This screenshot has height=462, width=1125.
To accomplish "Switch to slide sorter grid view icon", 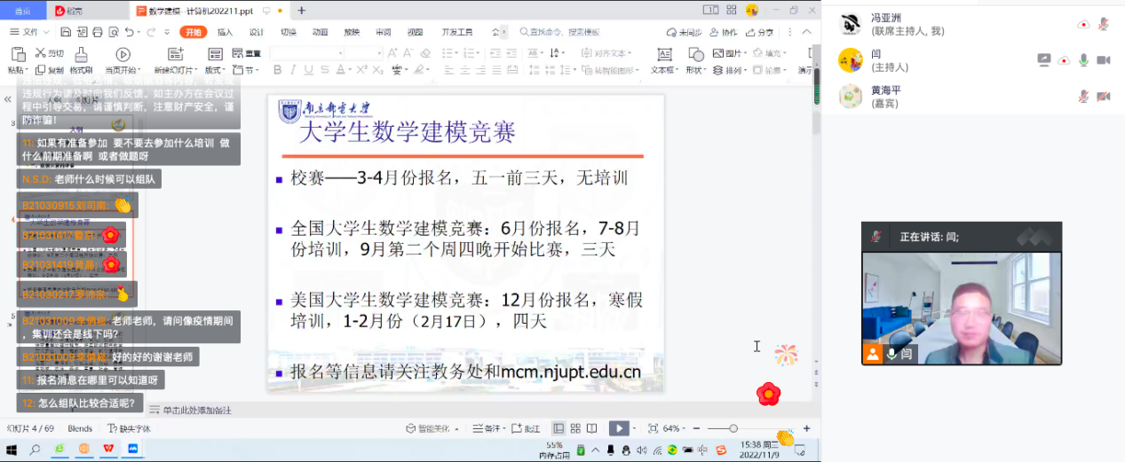I will point(575,428).
